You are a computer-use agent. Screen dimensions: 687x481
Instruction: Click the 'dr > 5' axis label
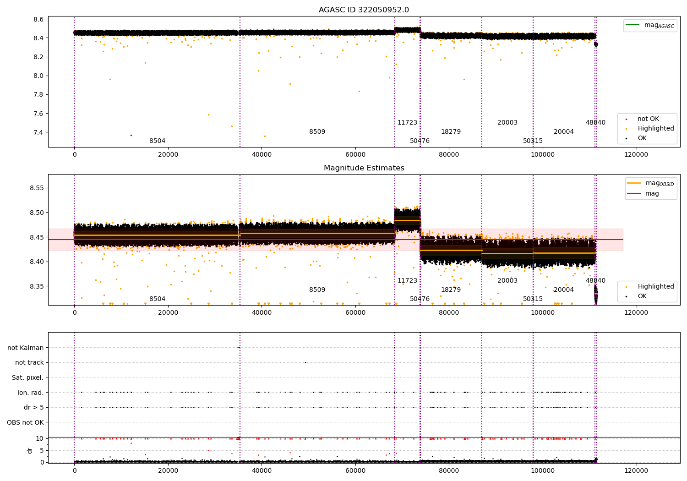coord(34,407)
